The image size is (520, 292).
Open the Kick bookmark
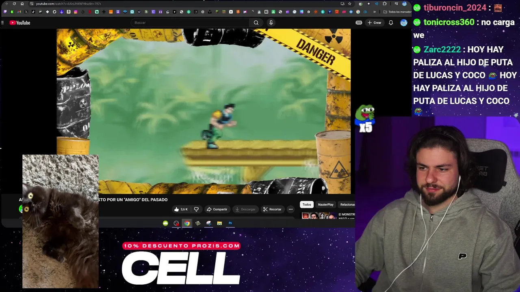pos(12,12)
